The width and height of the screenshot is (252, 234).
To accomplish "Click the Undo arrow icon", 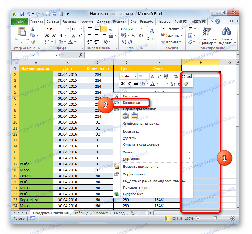I will pos(29,14).
